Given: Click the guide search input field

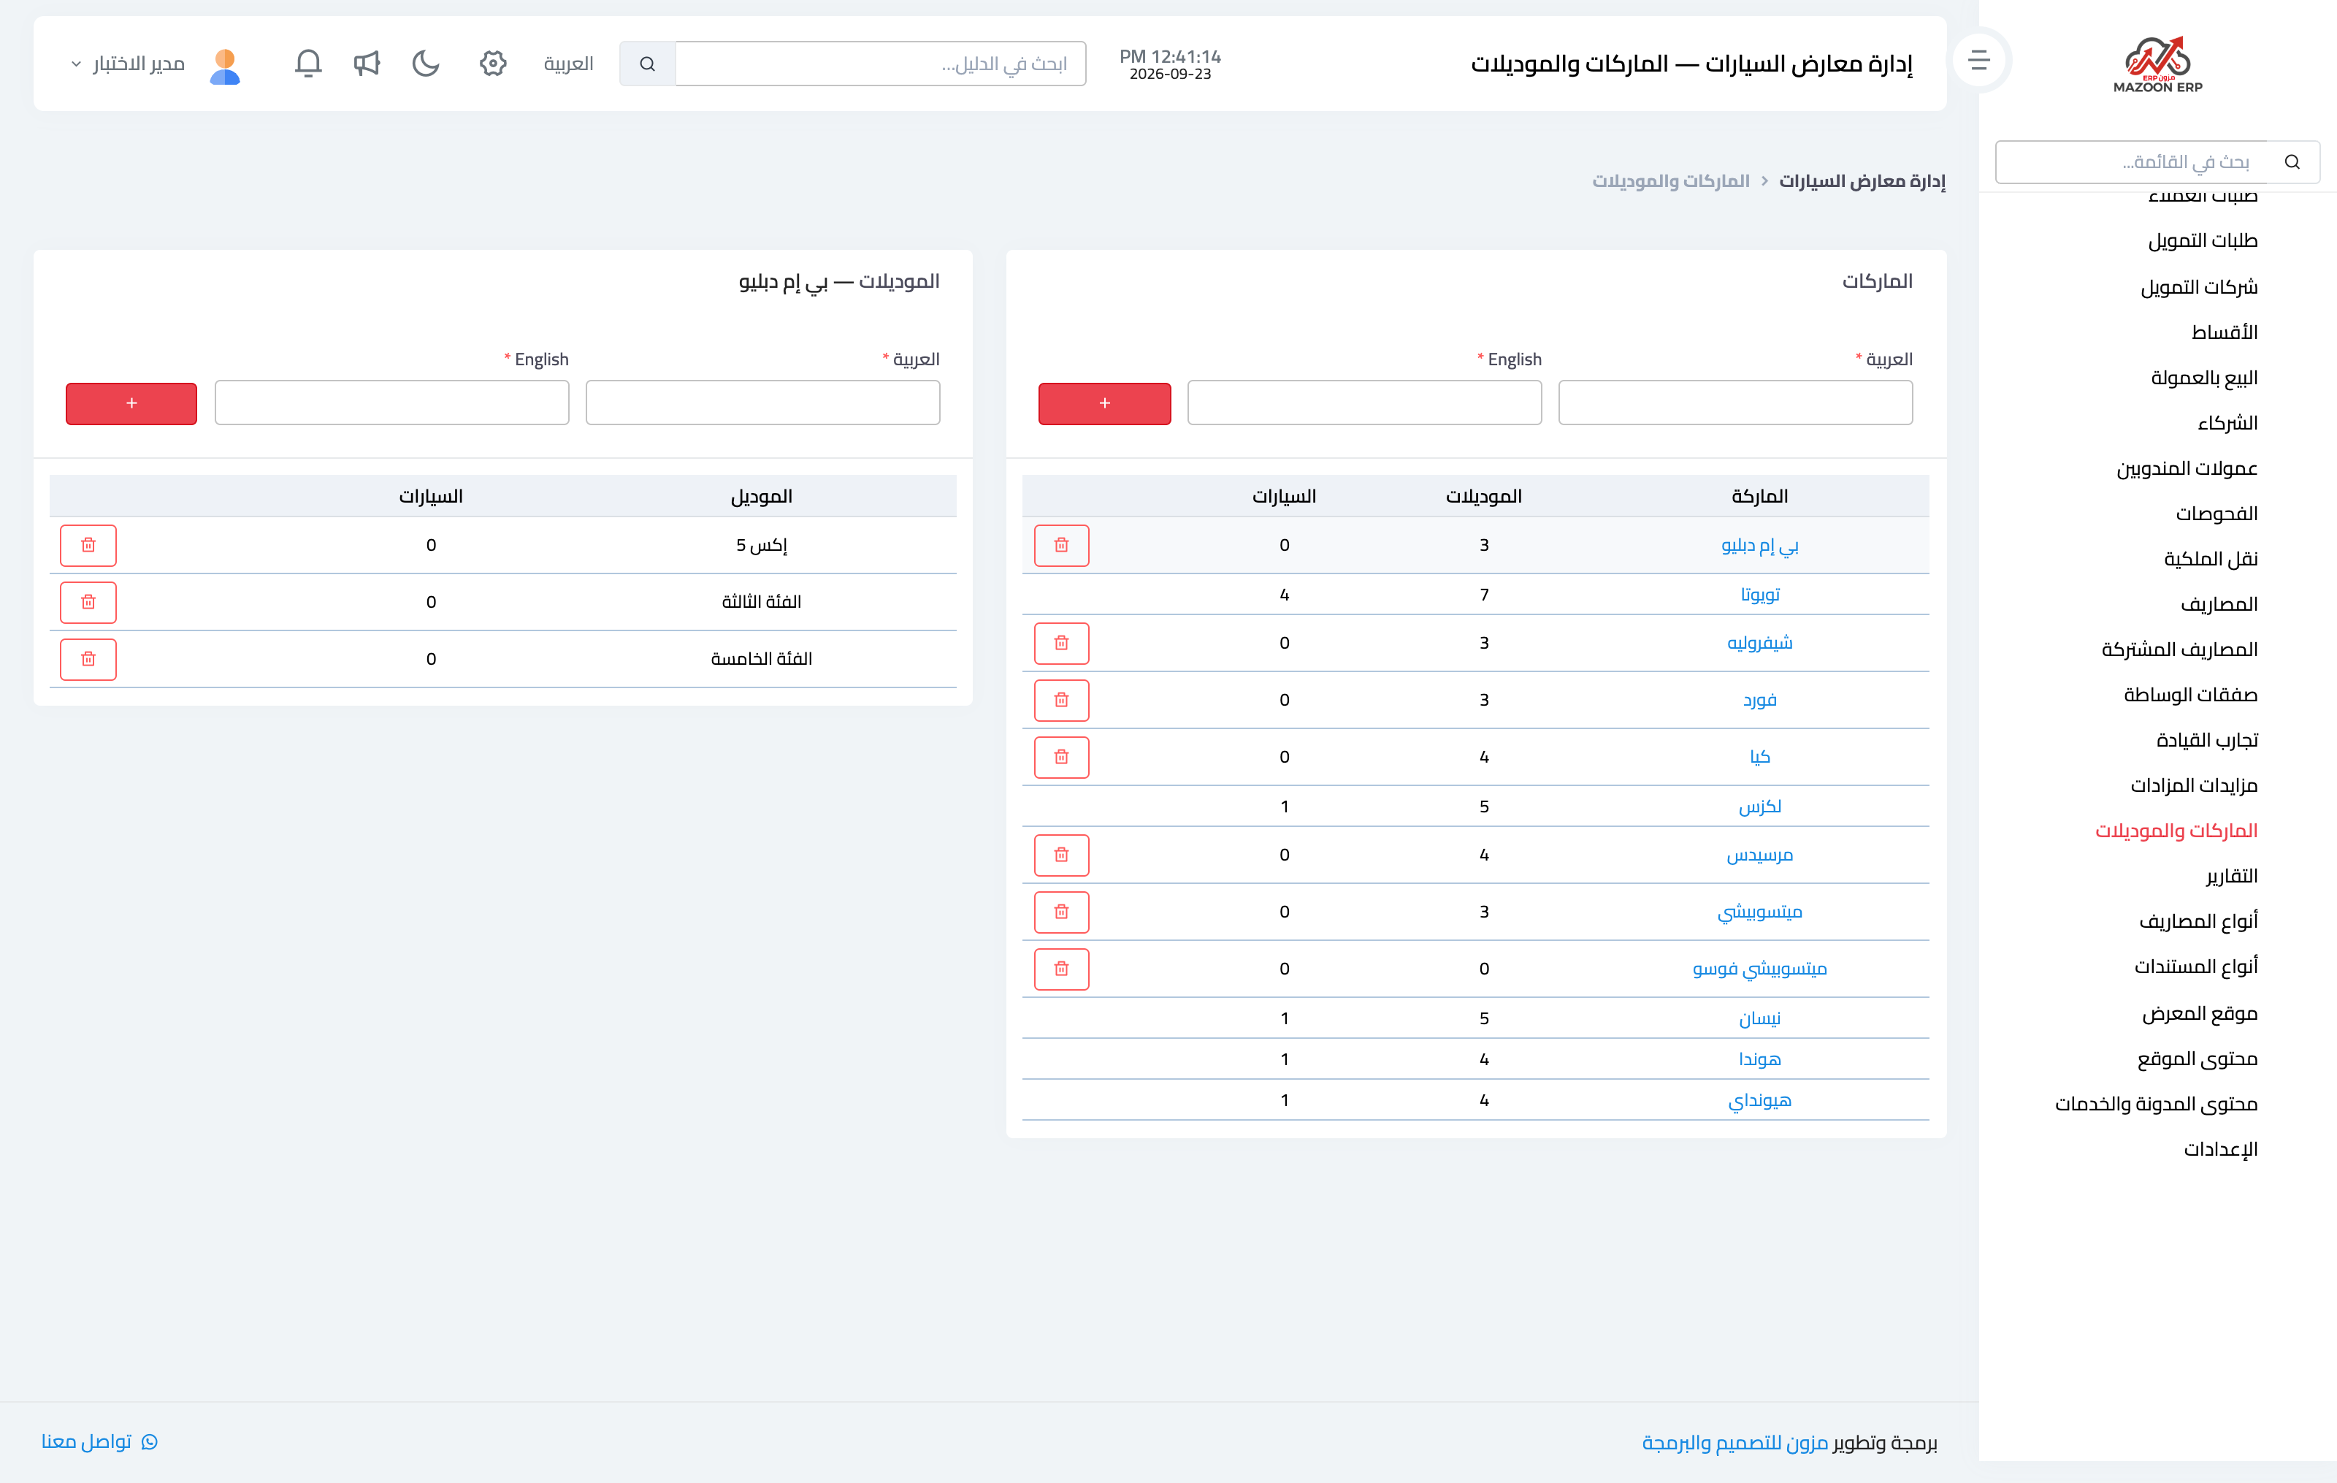Looking at the screenshot, I should tap(880, 63).
